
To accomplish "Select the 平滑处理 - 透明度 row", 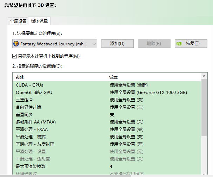I will pos(107,159).
